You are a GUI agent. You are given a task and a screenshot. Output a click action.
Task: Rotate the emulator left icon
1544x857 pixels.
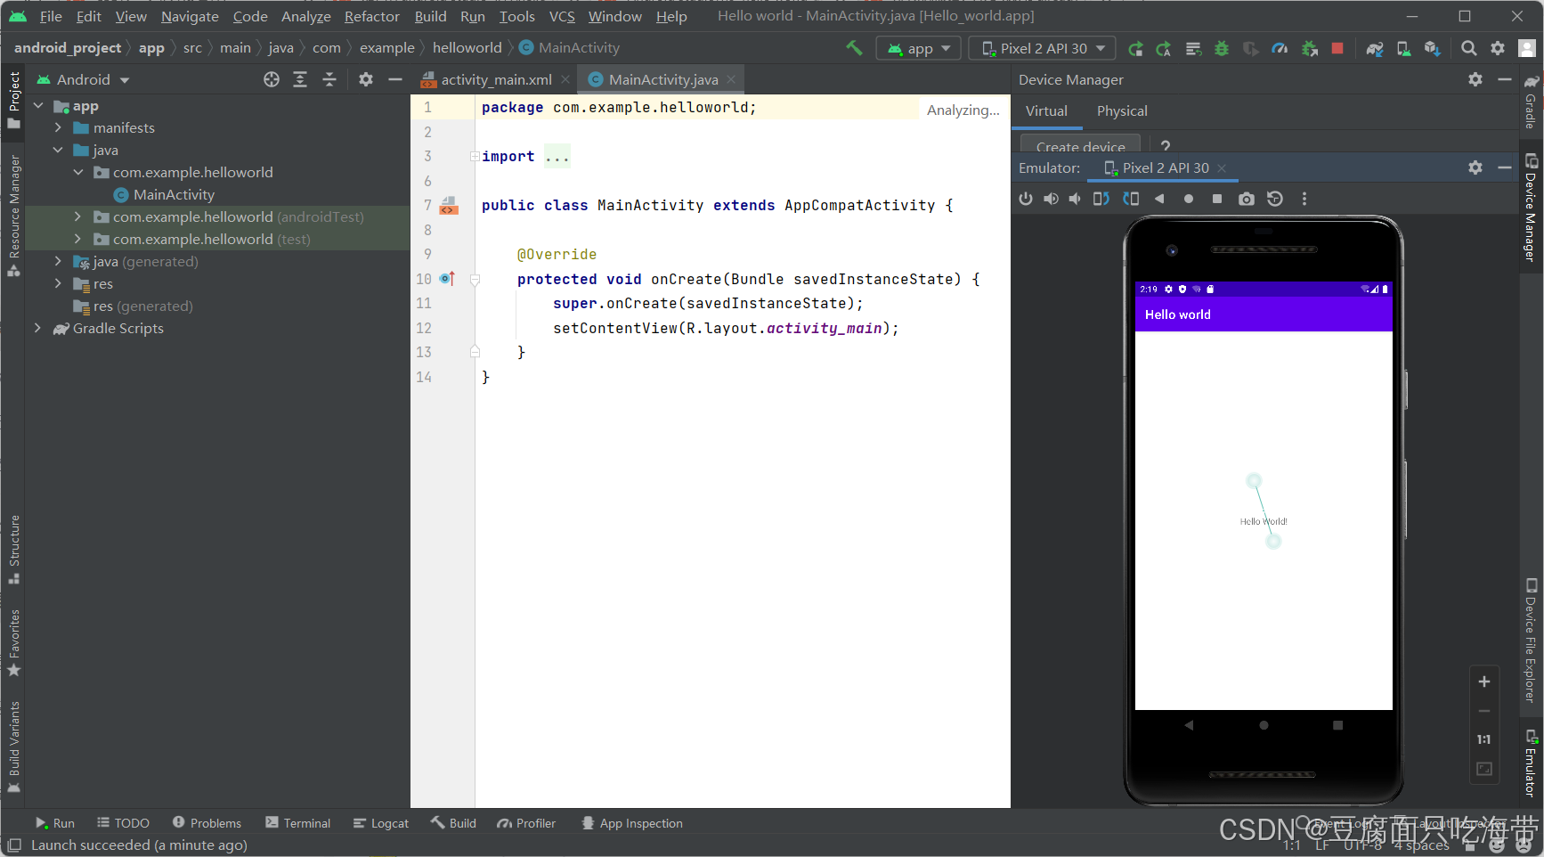(1101, 199)
